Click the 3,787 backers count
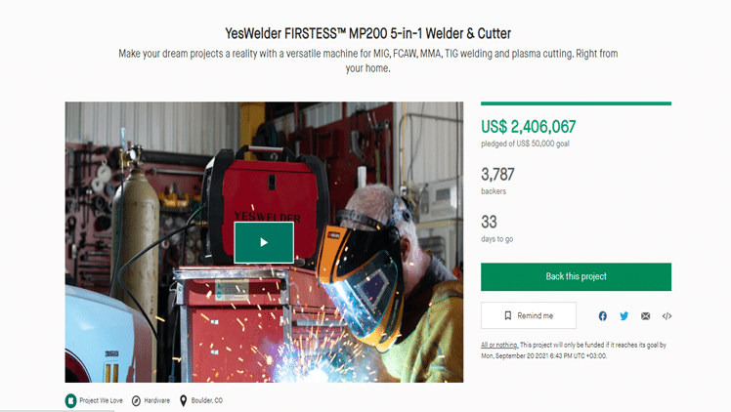Screen dimensions: 731x412 pyautogui.click(x=497, y=175)
